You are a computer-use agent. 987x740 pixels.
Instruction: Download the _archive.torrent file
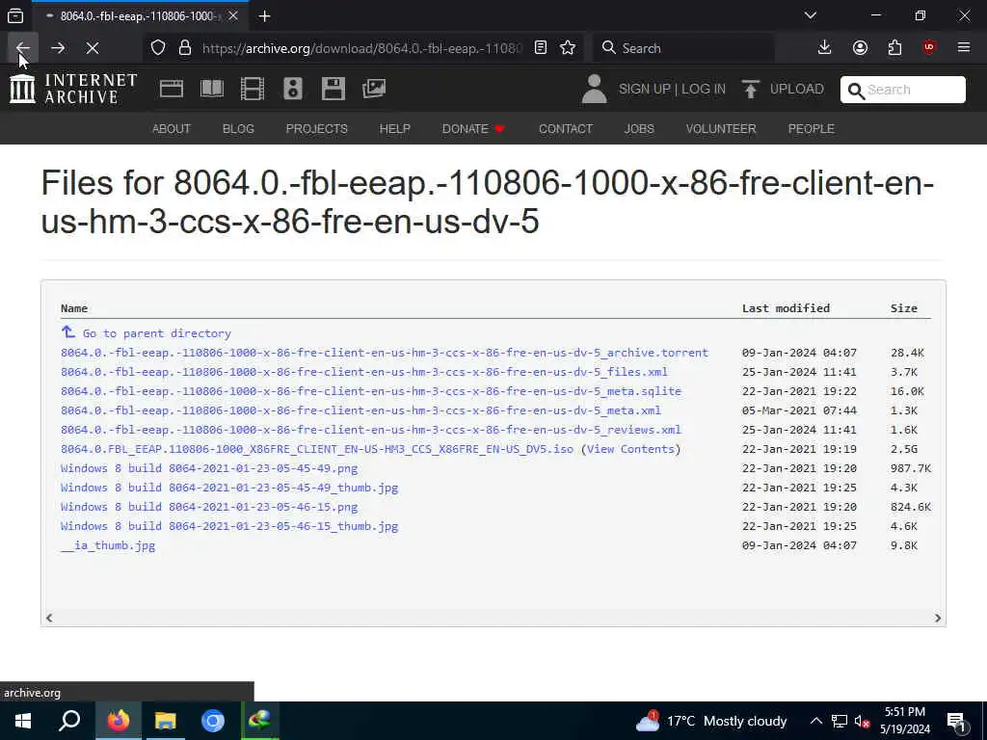[384, 353]
